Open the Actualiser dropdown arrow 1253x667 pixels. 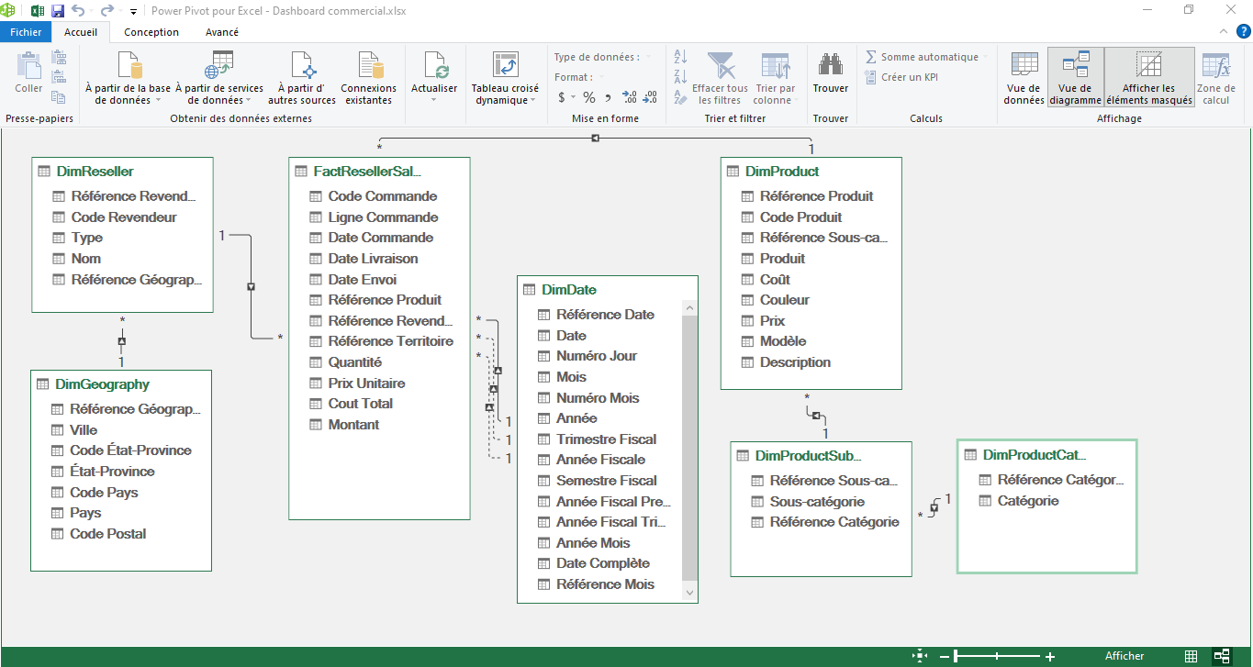[x=433, y=99]
